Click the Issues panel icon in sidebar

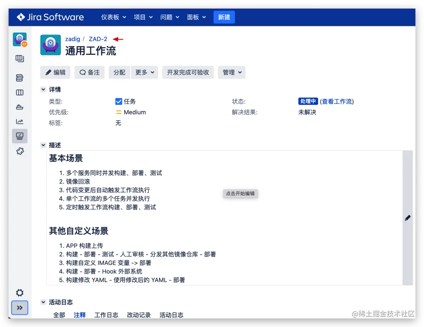[x=20, y=136]
